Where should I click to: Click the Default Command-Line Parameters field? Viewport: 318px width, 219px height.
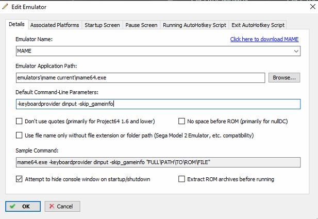tap(158, 104)
